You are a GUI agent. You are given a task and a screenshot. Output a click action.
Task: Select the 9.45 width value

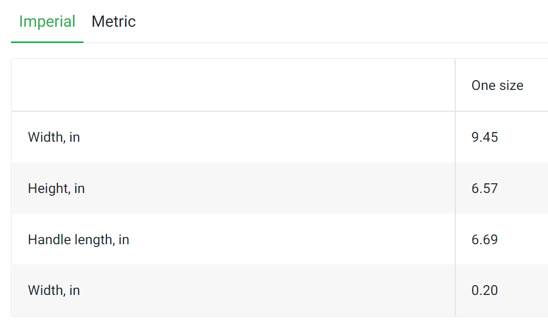(485, 137)
